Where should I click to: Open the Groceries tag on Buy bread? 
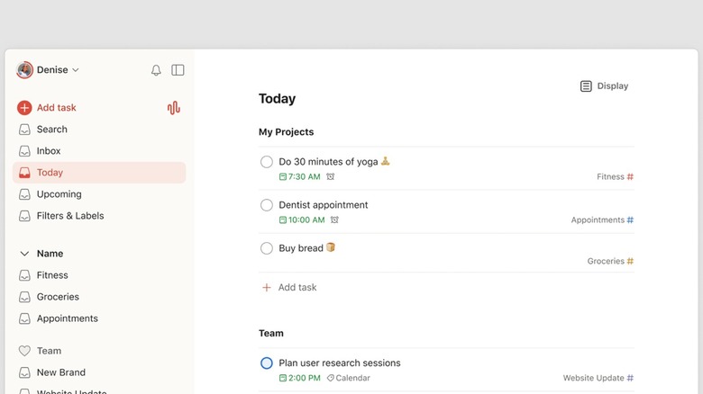point(610,261)
